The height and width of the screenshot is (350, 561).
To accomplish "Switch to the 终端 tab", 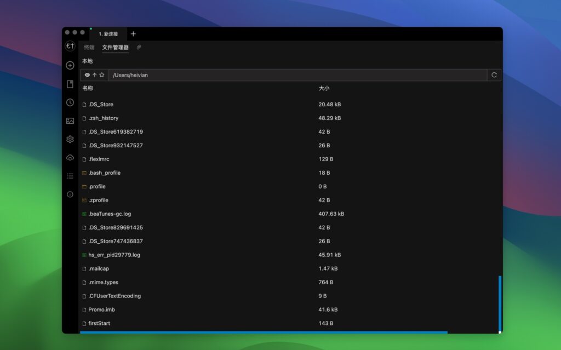I will pos(89,48).
